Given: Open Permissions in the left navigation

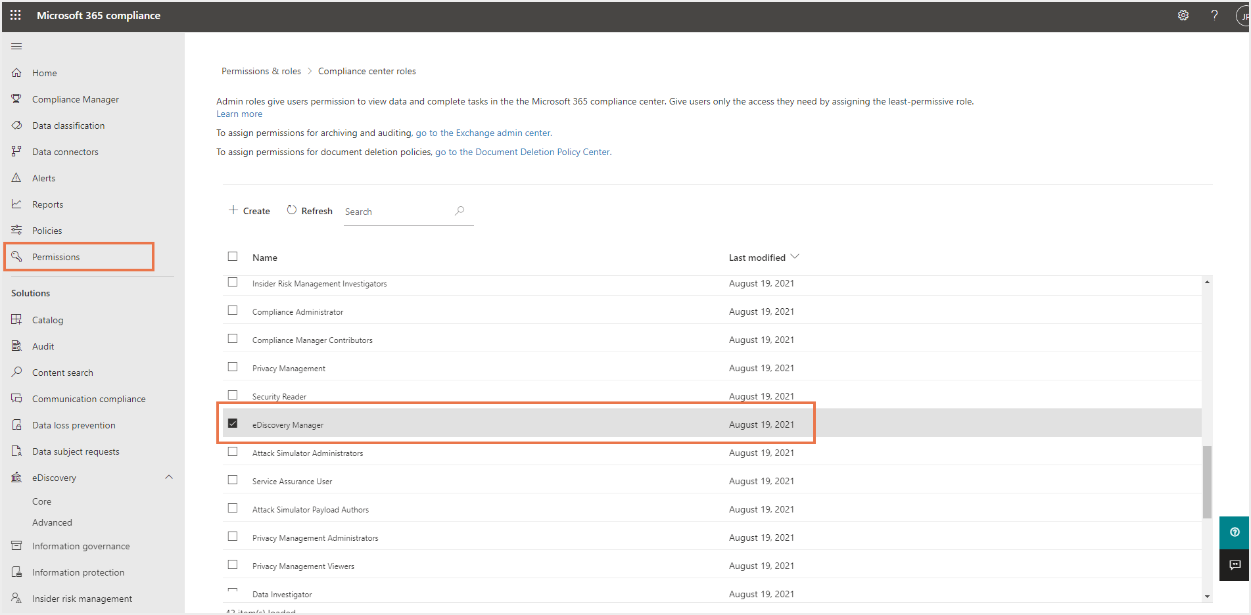Looking at the screenshot, I should 56,257.
